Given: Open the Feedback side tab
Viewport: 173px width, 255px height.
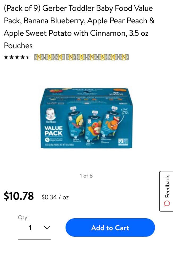Looking at the screenshot, I should click(x=166, y=191).
